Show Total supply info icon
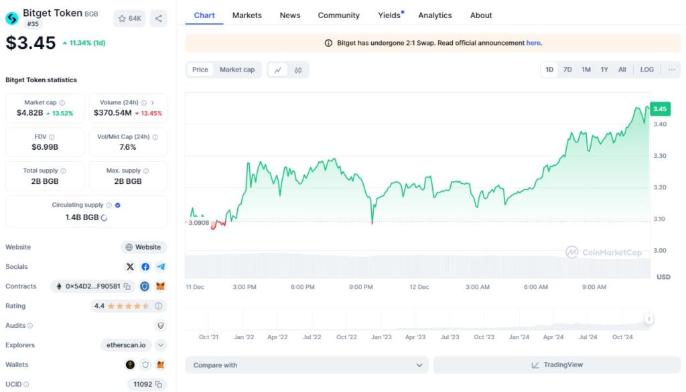 click(63, 171)
